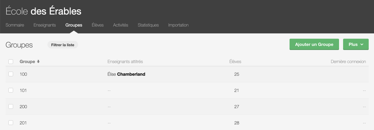Open the Plus dropdown menu
374x130 pixels.
(356, 44)
